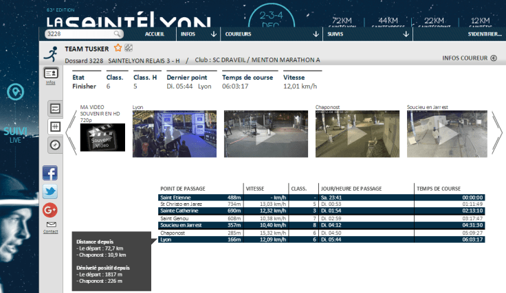Open the runner Infos card icon
The width and height of the screenshot is (506, 293).
tap(51, 73)
